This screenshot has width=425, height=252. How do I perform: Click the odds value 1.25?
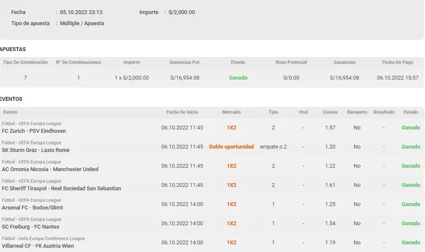[x=330, y=204]
